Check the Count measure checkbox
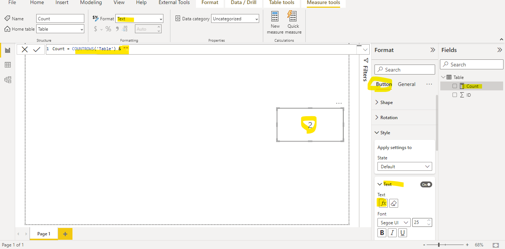 (x=455, y=86)
